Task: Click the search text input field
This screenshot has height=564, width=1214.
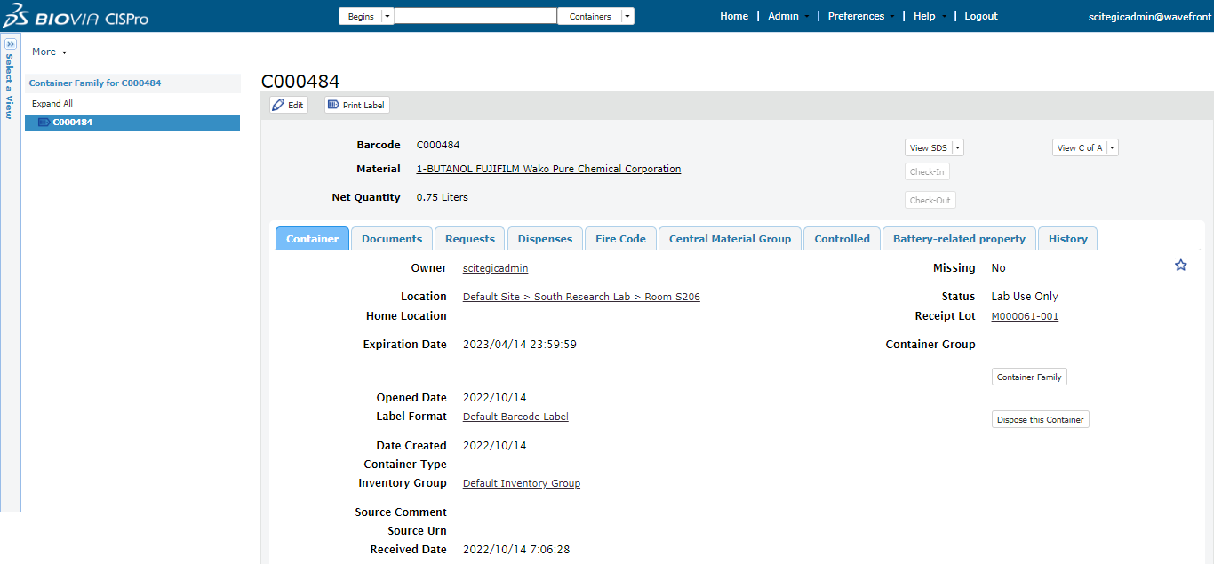Action: (x=475, y=16)
